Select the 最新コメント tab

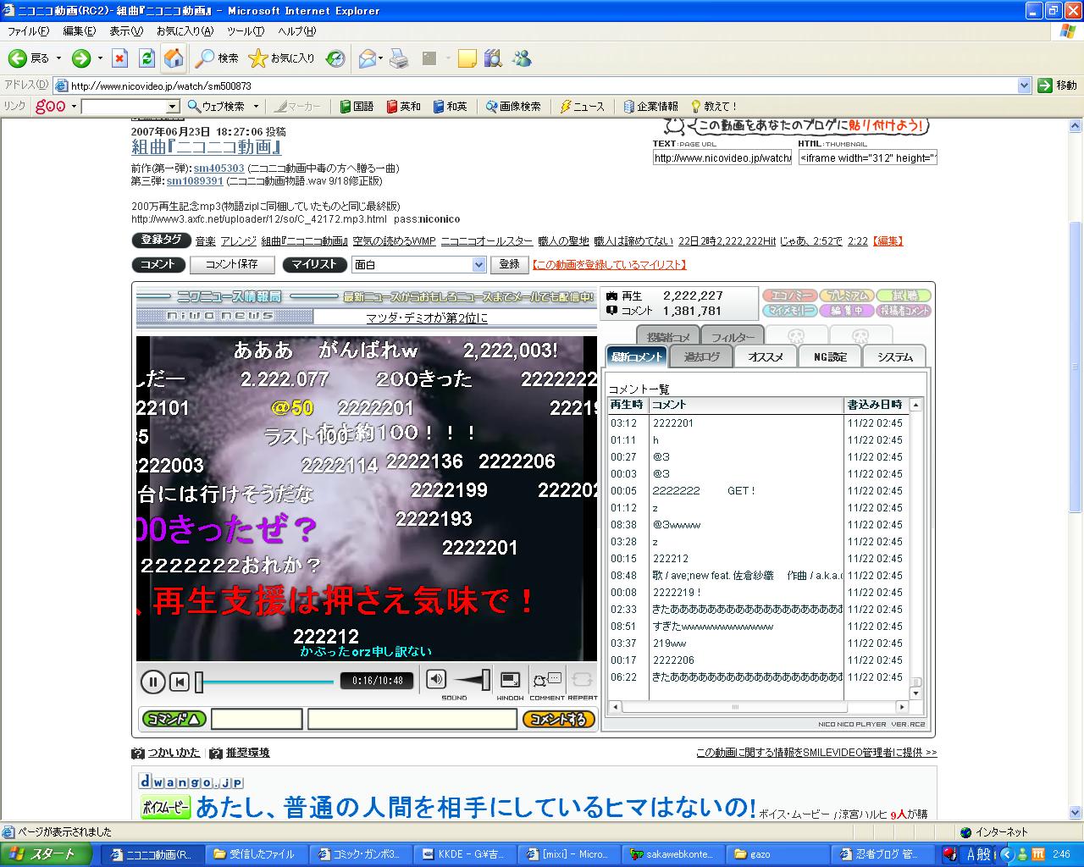coord(637,356)
